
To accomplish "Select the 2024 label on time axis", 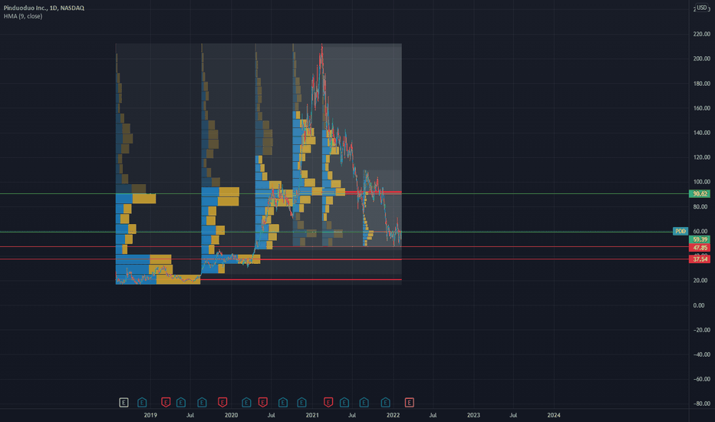I will pyautogui.click(x=554, y=415).
